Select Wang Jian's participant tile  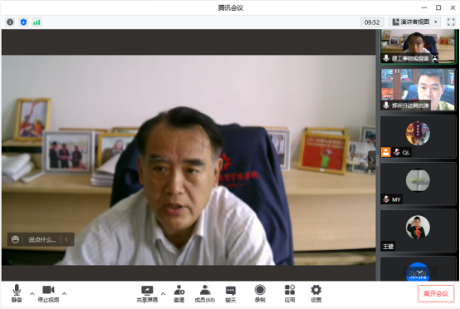[x=418, y=231]
